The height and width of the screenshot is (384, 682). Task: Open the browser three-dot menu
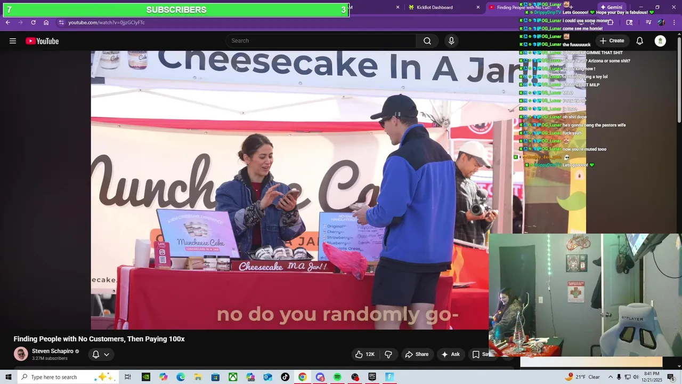point(675,22)
